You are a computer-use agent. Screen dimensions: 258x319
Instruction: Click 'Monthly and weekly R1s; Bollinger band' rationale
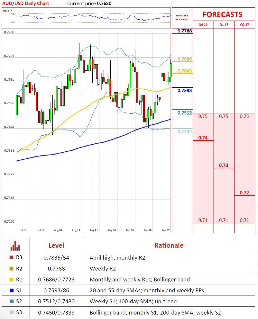[140, 279]
